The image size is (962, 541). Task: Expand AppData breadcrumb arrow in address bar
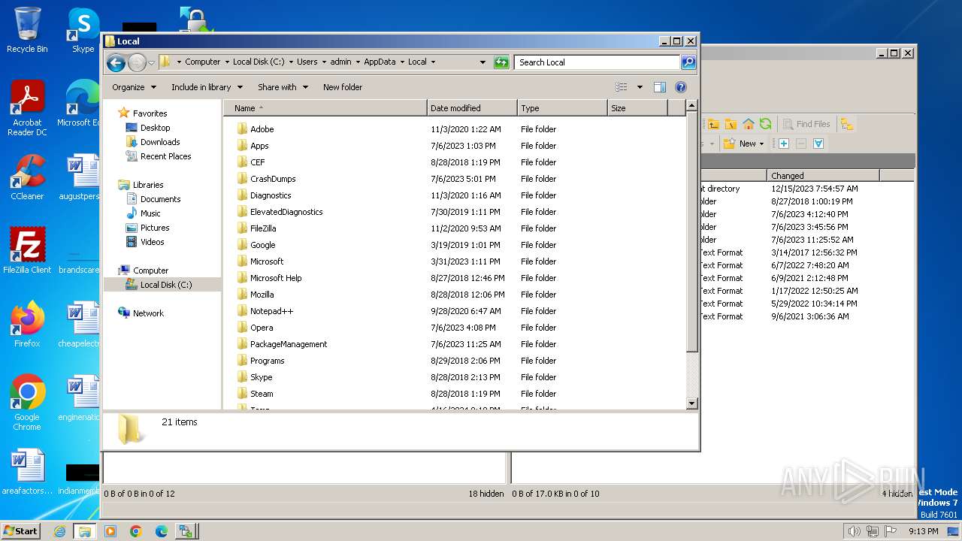402,62
